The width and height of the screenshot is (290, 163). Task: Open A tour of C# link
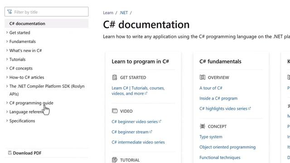pos(211,88)
